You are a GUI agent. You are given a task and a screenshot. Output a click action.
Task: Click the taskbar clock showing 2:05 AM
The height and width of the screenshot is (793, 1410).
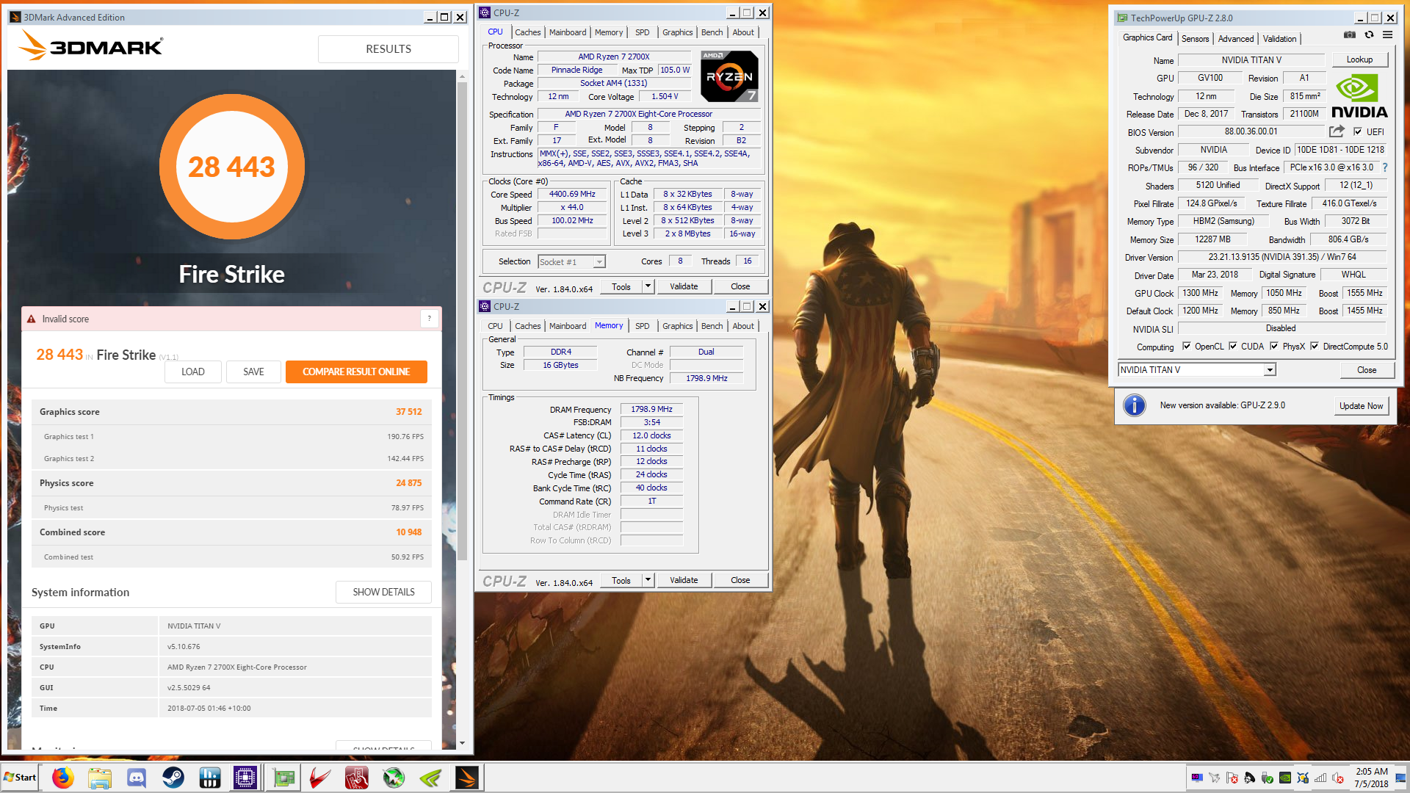1371,778
